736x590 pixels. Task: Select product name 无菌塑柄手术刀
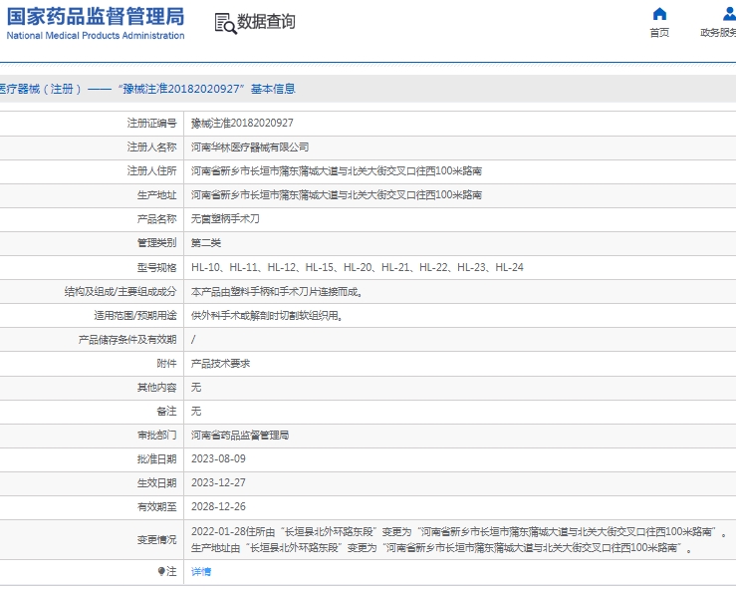pyautogui.click(x=225, y=219)
